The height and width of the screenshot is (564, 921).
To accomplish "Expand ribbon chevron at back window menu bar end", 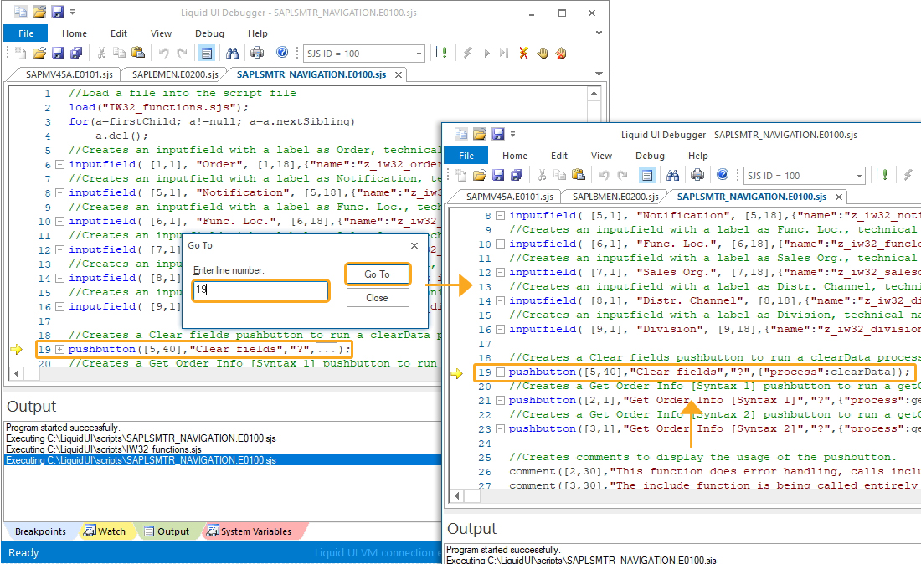I will point(599,33).
